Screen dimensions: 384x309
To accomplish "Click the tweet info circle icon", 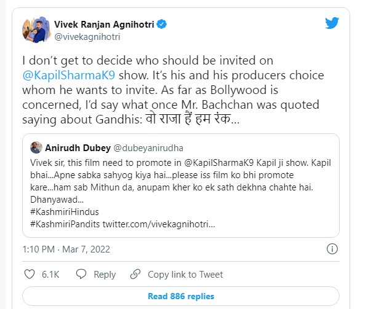I will coord(332,249).
